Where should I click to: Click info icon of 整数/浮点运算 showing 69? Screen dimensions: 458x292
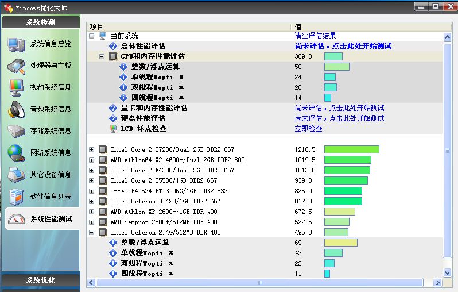coord(113,243)
